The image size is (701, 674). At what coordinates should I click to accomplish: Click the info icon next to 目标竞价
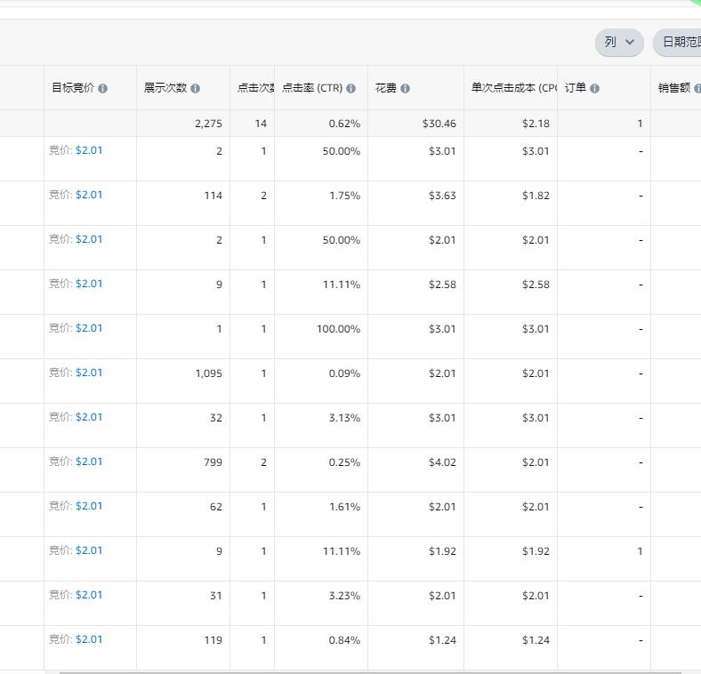[103, 89]
